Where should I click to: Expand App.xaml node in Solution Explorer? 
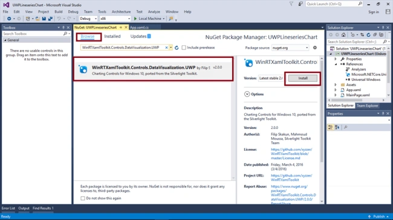[x=336, y=90]
